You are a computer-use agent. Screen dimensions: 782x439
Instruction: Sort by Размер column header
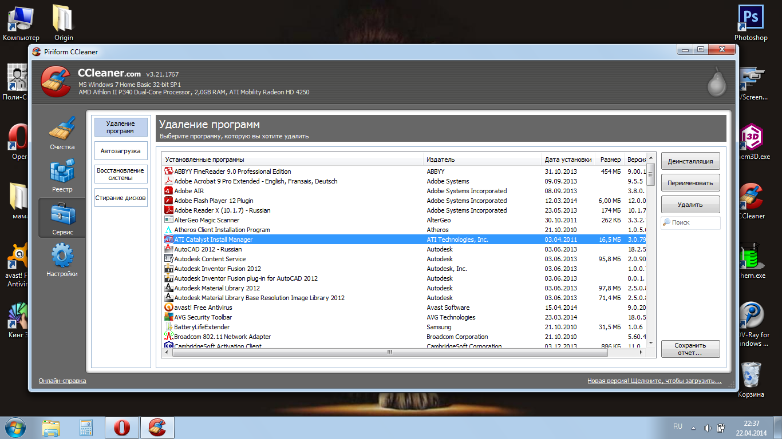(610, 159)
